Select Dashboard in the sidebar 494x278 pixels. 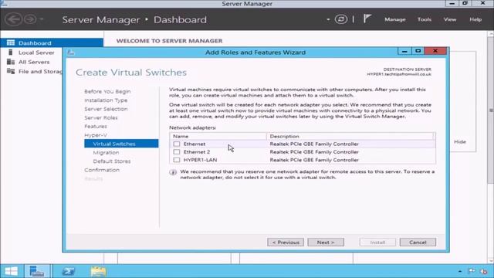tap(52, 43)
